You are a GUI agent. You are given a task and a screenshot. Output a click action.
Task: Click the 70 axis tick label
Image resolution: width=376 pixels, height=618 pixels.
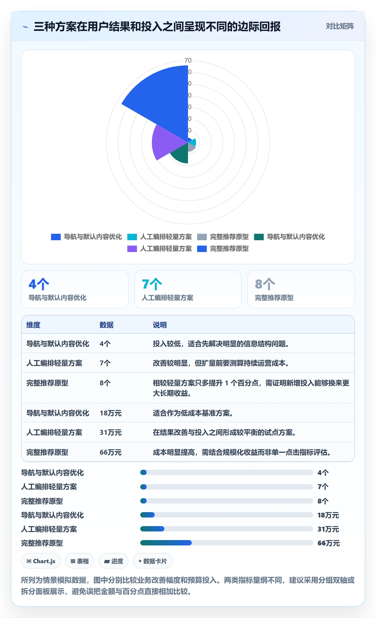[188, 60]
